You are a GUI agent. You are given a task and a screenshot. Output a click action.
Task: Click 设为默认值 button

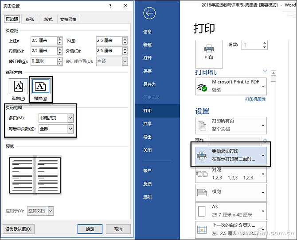(x=19, y=229)
